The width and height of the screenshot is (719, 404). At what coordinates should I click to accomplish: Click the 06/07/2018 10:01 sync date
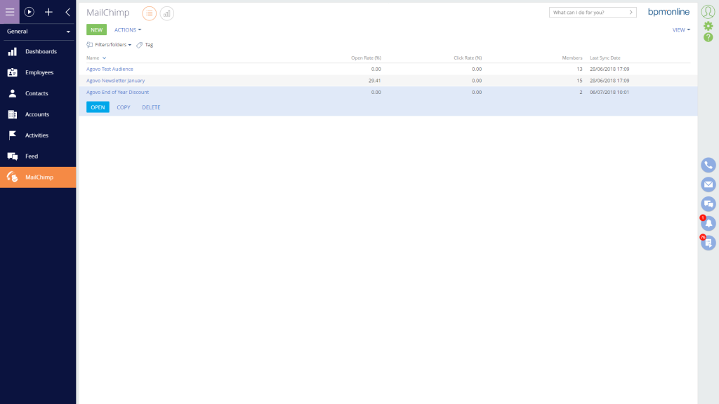coord(609,92)
